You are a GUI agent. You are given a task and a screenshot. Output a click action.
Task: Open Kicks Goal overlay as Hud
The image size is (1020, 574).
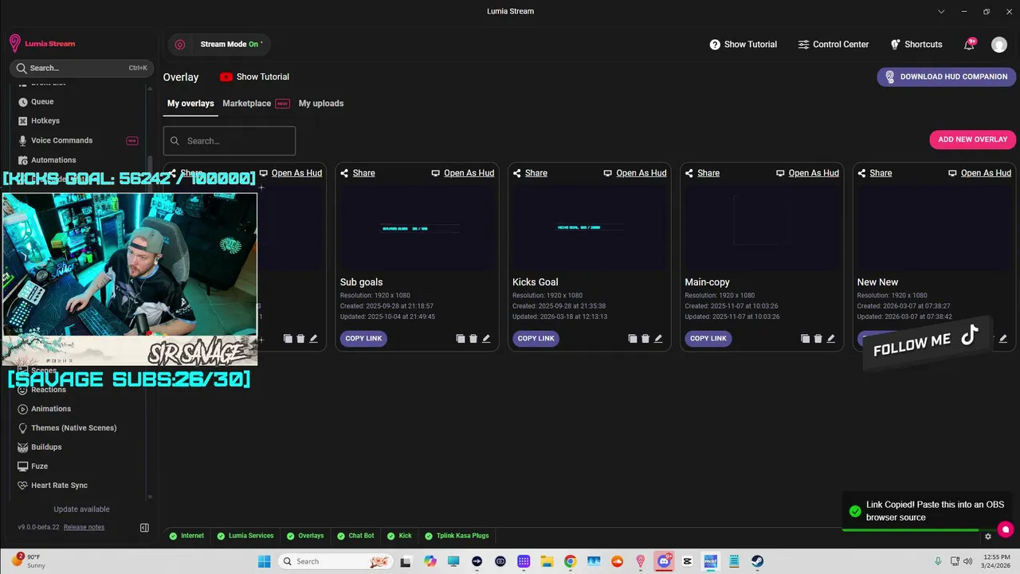(x=635, y=173)
